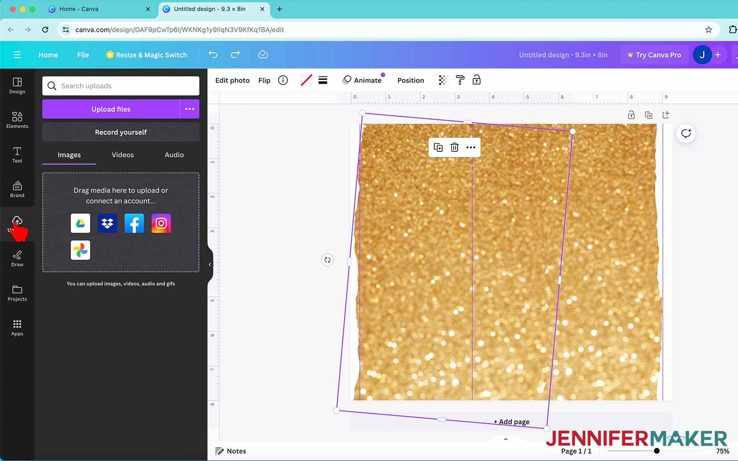Viewport: 738px width, 461px height.
Task: Connect Dropbox account
Action: pos(107,223)
